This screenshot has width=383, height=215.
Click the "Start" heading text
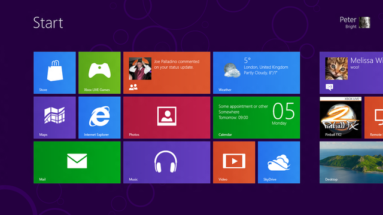tap(48, 23)
